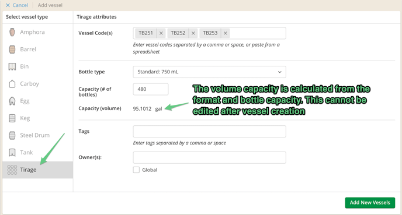Open the Bottle type dropdown
The height and width of the screenshot is (215, 402).
point(209,72)
